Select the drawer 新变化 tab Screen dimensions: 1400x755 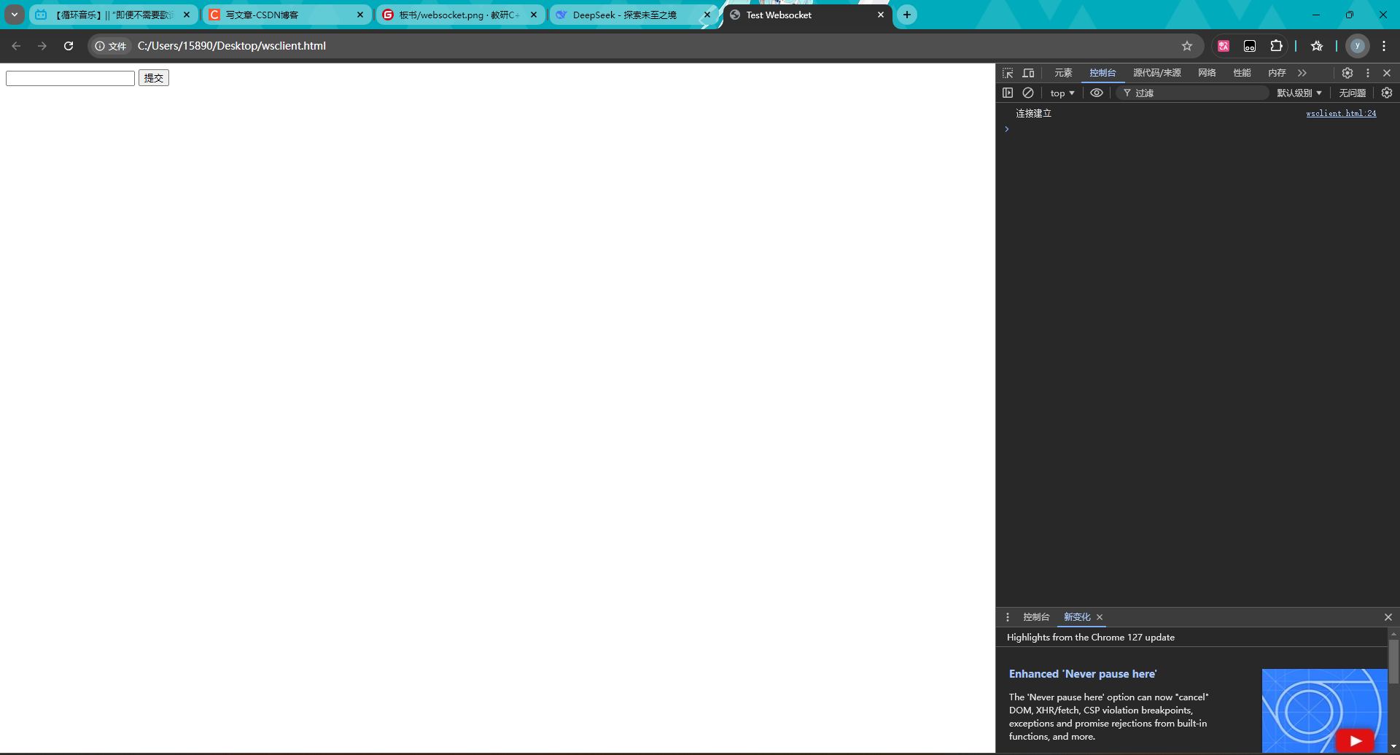pyautogui.click(x=1077, y=617)
